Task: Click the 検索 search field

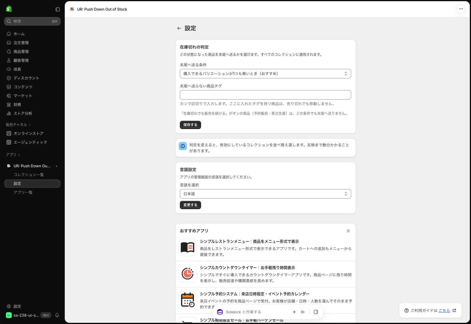Action: coord(32,21)
